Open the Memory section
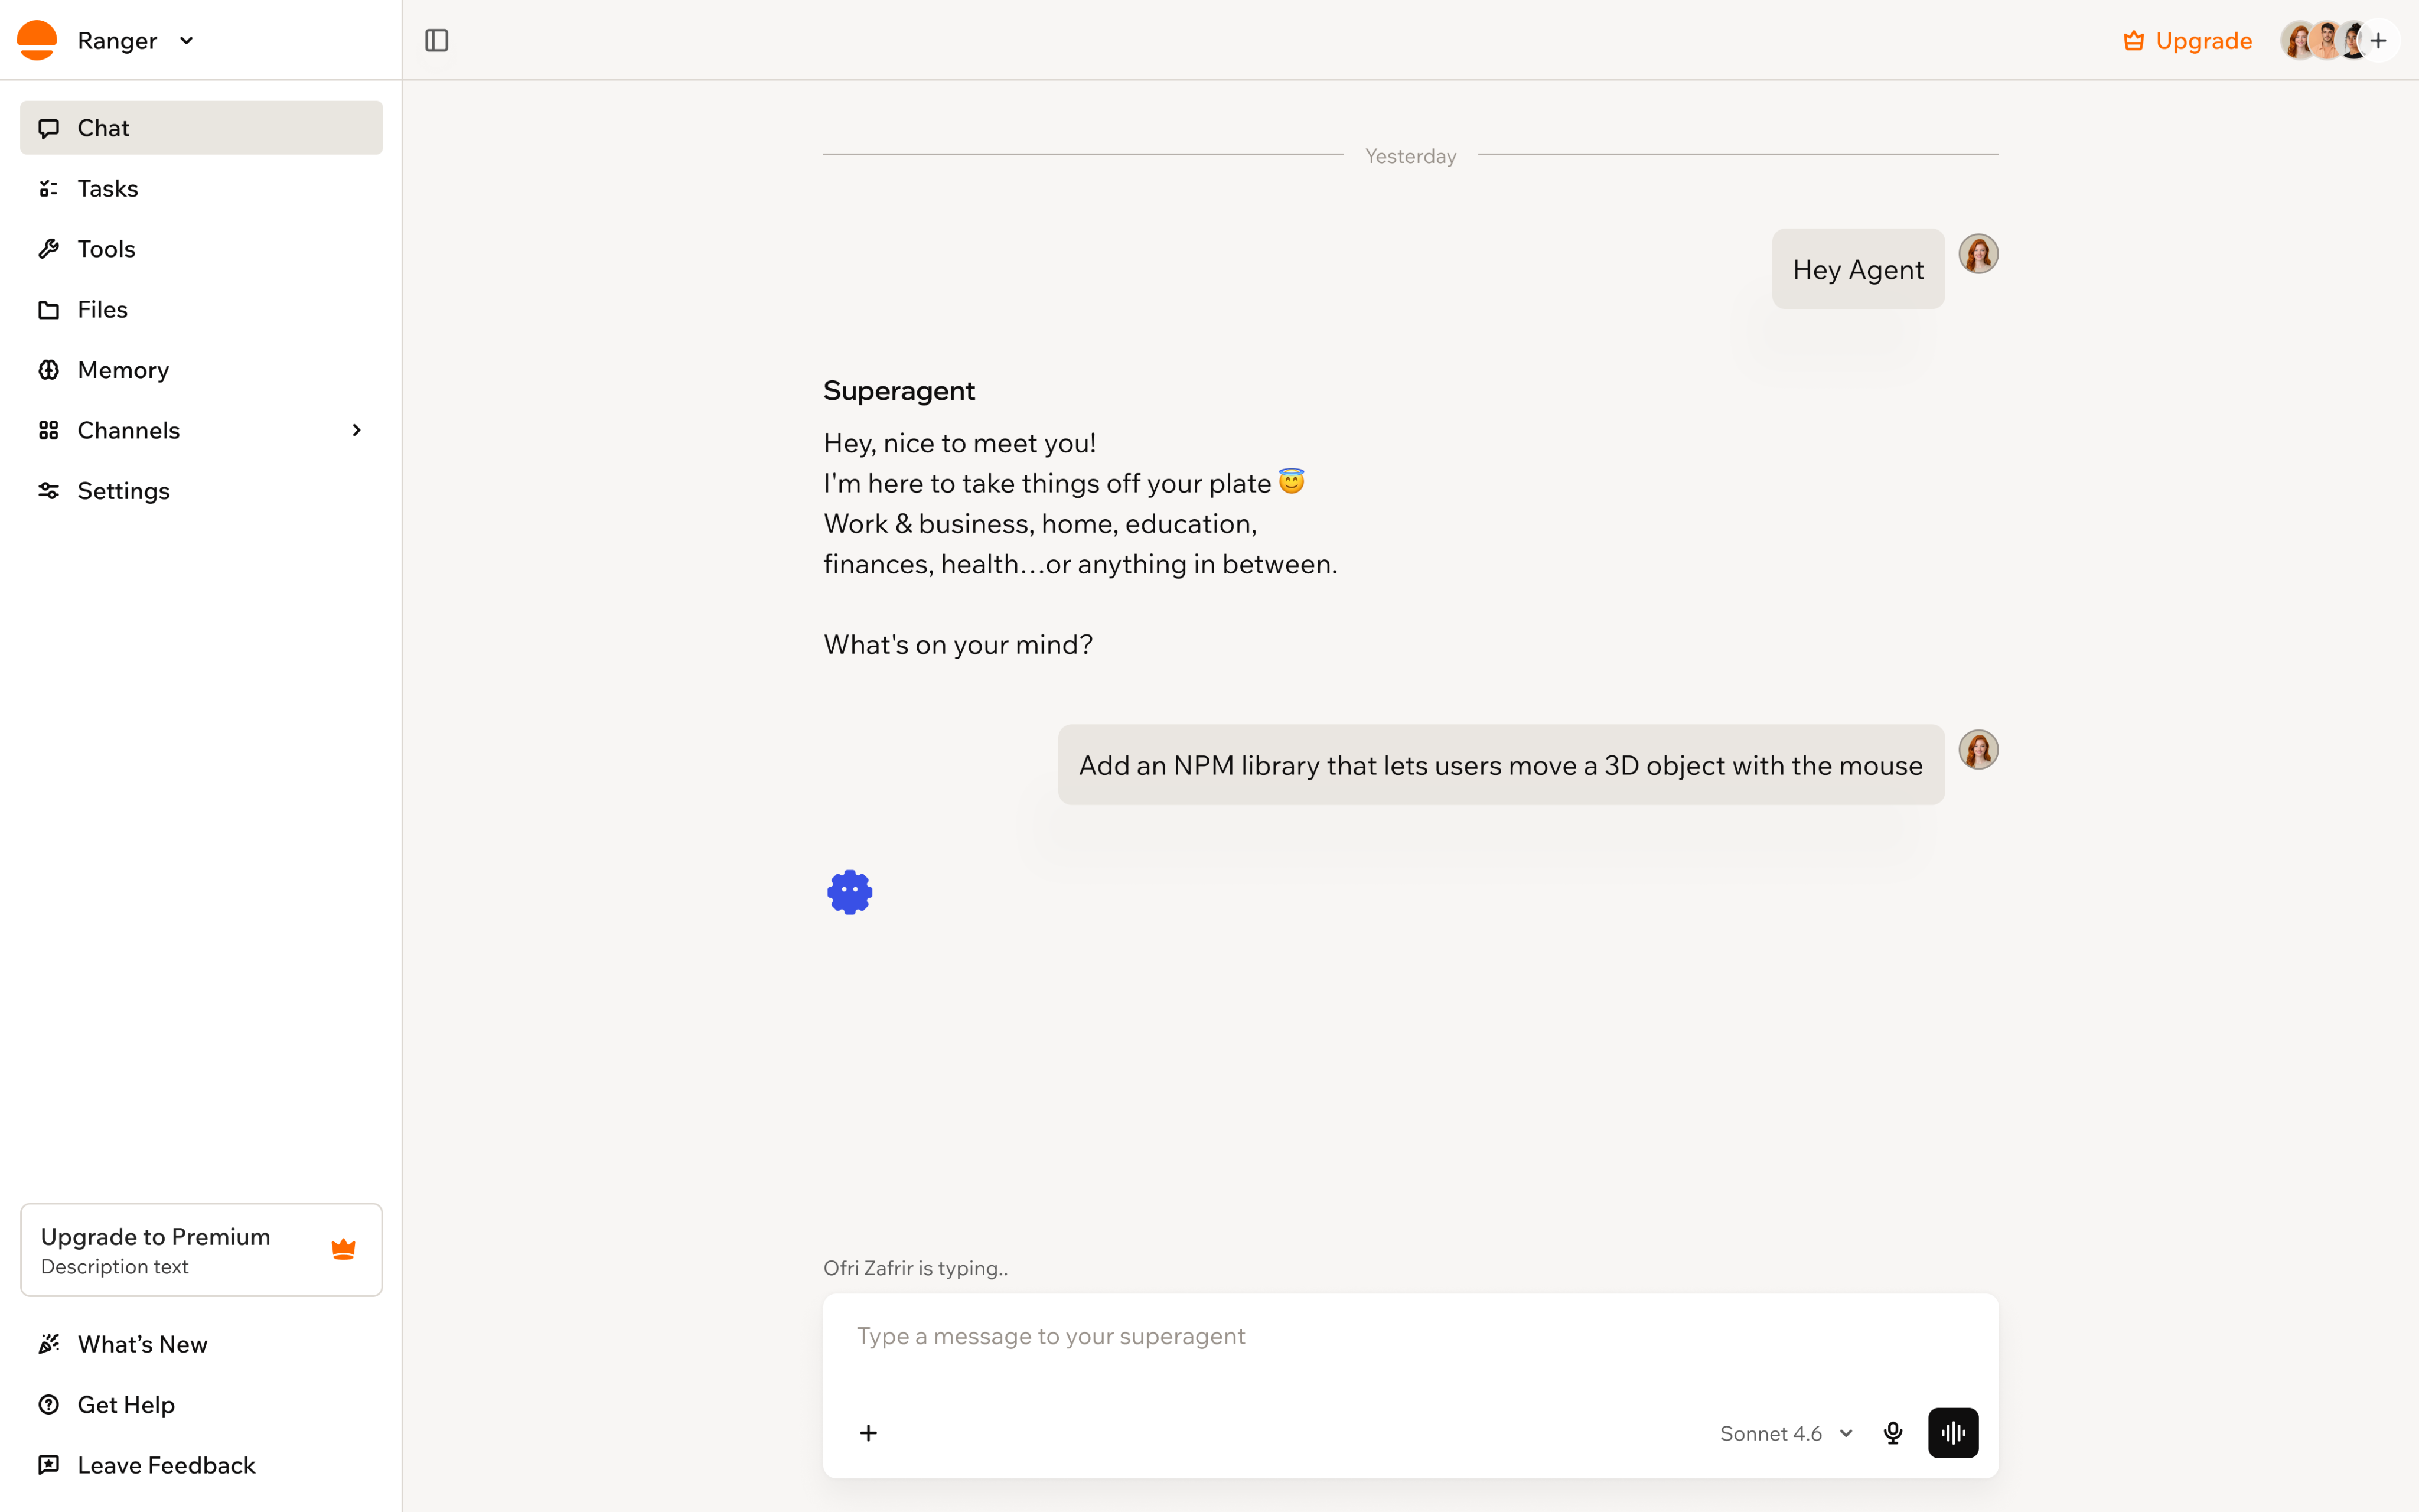Viewport: 2419px width, 1512px height. tap(201, 370)
